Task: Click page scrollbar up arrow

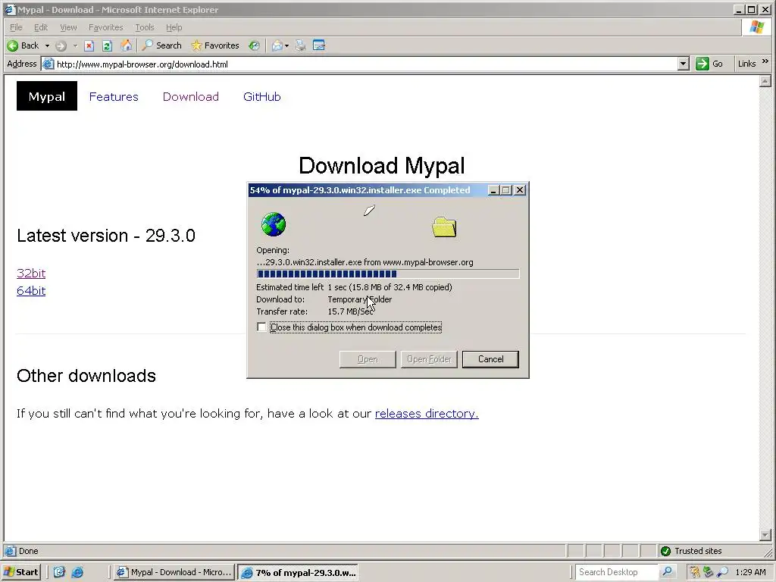Action: click(765, 81)
